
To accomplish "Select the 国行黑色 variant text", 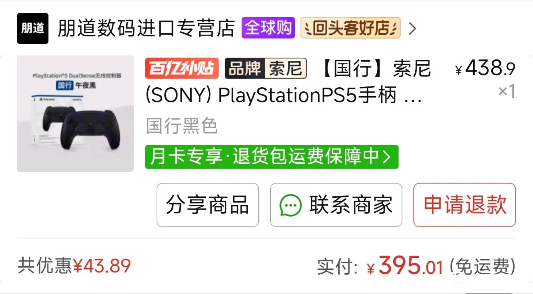I will point(182,126).
